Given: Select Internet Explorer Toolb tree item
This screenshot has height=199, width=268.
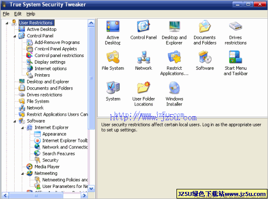Looking at the screenshot, I should pos(65,140).
